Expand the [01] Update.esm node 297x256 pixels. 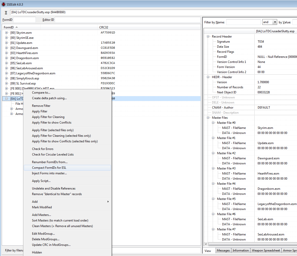[x=6, y=43]
